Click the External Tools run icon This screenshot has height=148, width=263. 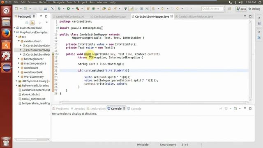click(x=78, y=9)
